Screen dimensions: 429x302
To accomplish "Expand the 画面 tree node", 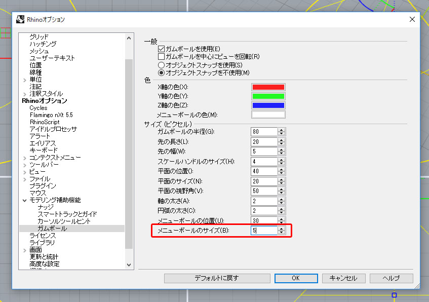I will pyautogui.click(x=25, y=250).
